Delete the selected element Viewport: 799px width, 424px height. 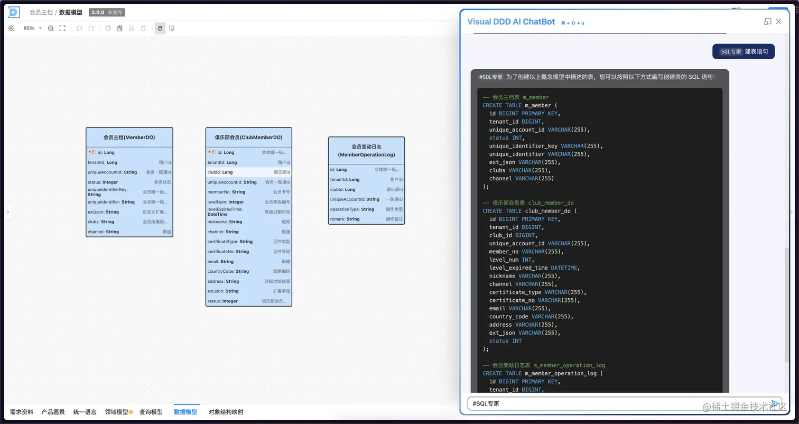[143, 29]
